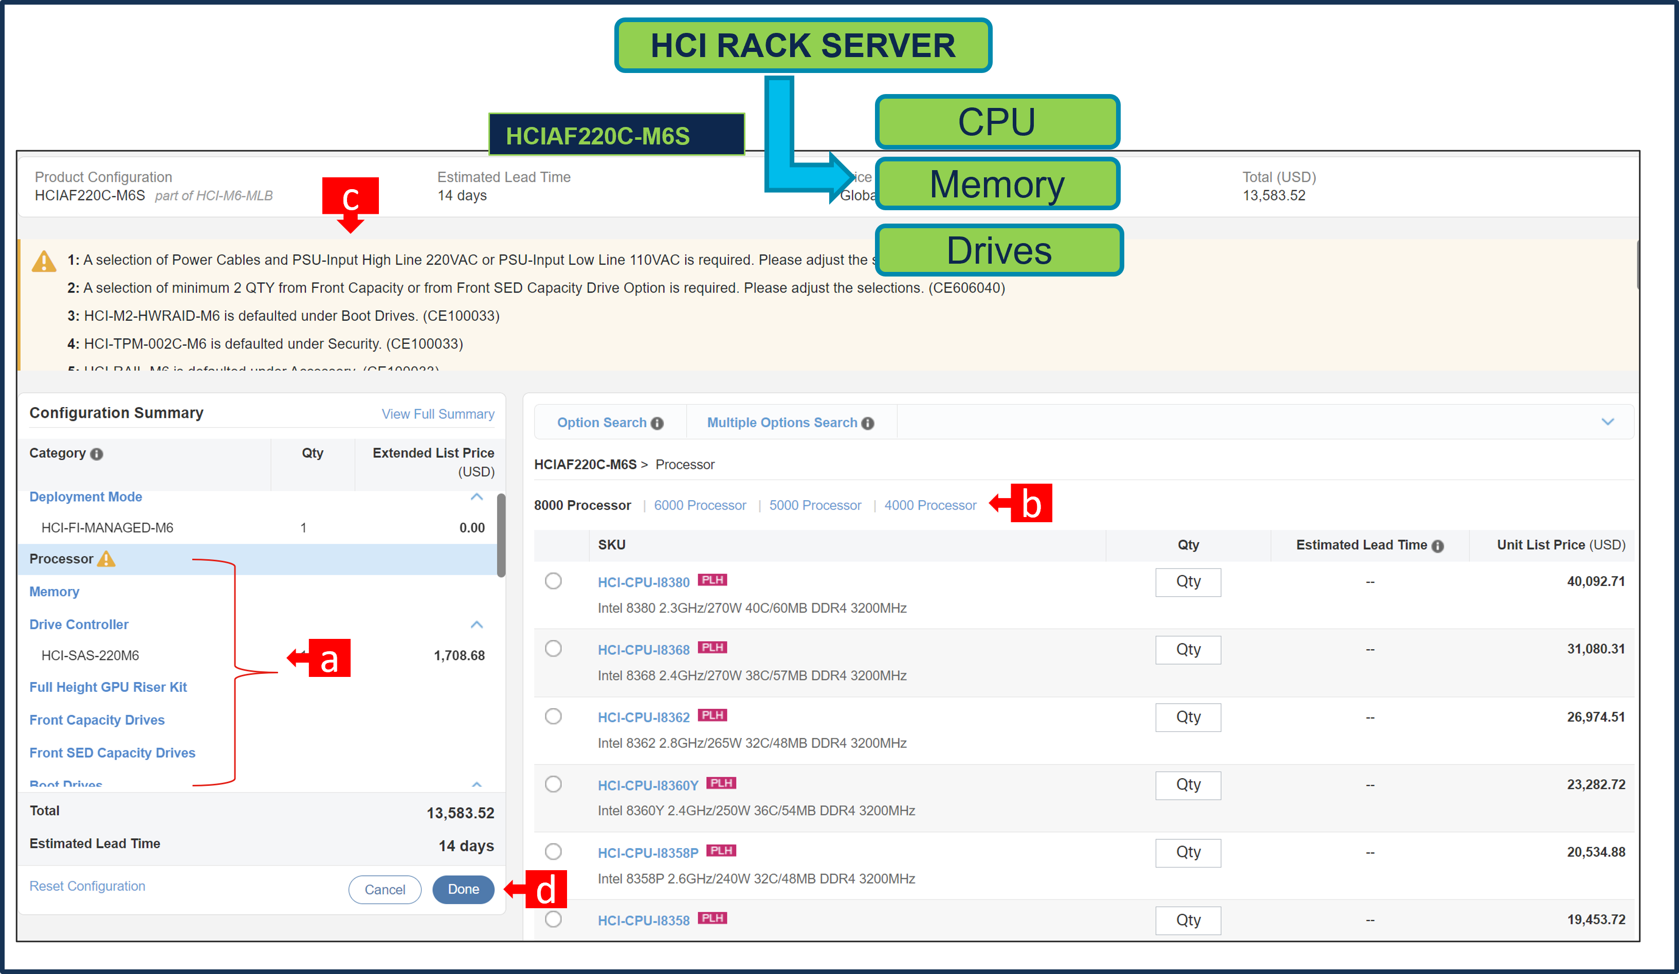
Task: Open the HCI-CPU-I8358P SKU link
Action: click(x=648, y=853)
